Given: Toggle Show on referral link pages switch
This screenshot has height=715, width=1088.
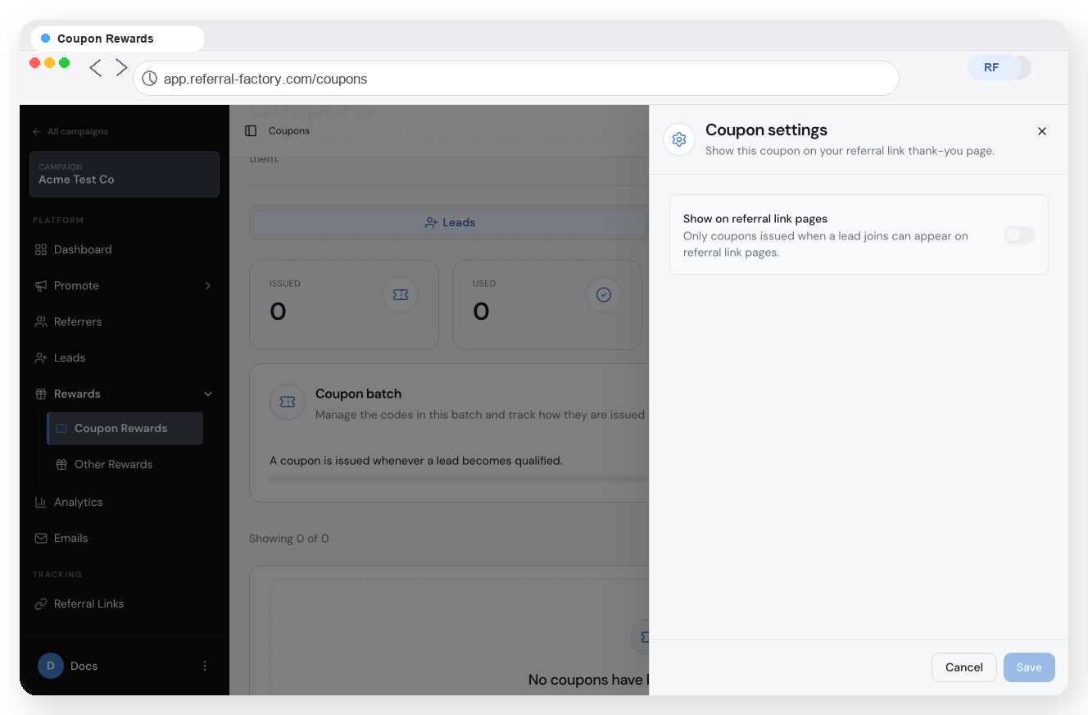Looking at the screenshot, I should [1020, 235].
